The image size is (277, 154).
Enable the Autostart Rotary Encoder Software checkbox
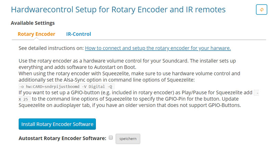click(111, 138)
